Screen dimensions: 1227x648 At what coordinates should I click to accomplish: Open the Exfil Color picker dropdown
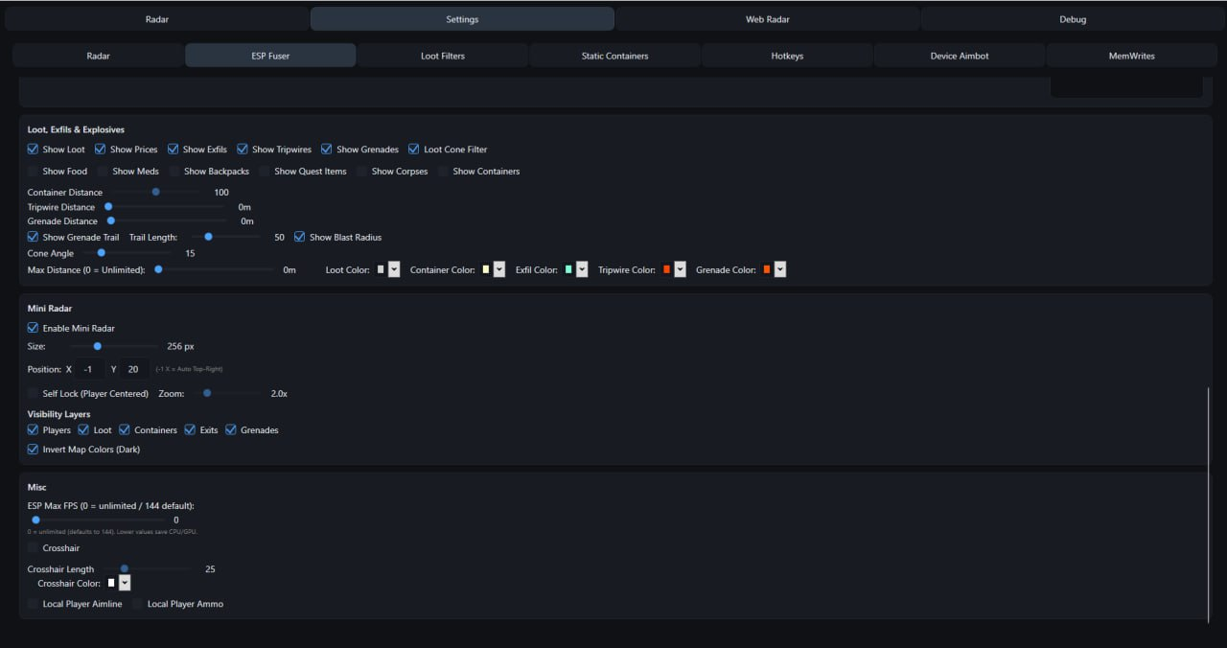pyautogui.click(x=582, y=270)
